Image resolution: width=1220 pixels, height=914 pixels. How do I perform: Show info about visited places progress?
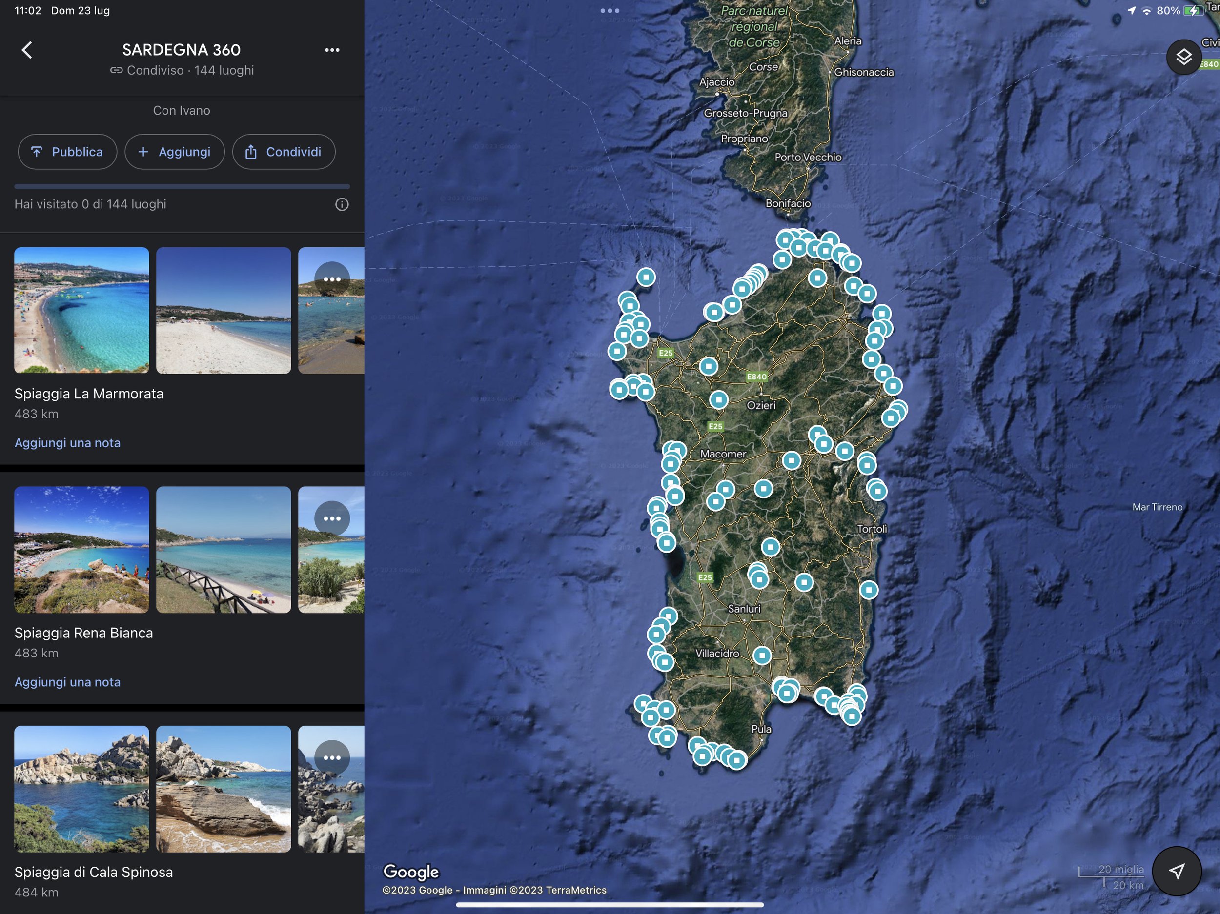tap(342, 204)
